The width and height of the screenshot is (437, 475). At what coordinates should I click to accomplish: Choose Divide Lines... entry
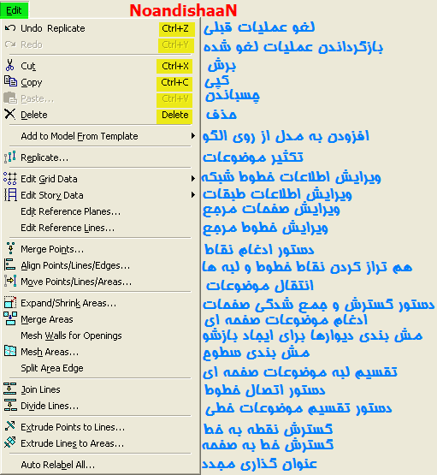click(50, 406)
